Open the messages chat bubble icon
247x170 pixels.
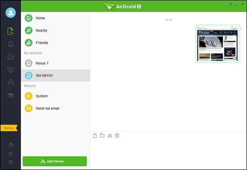tap(11, 57)
